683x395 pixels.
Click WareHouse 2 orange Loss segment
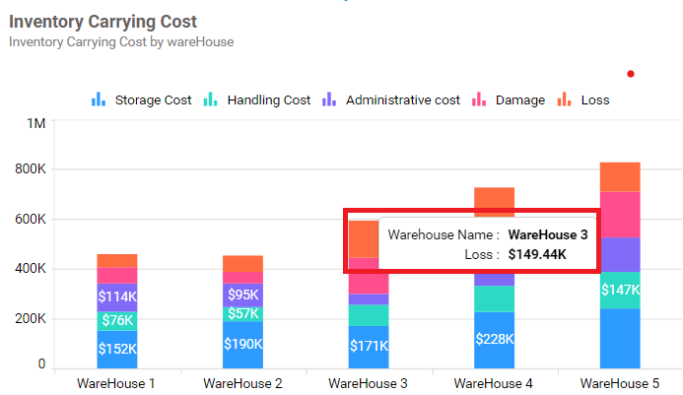pyautogui.click(x=242, y=264)
